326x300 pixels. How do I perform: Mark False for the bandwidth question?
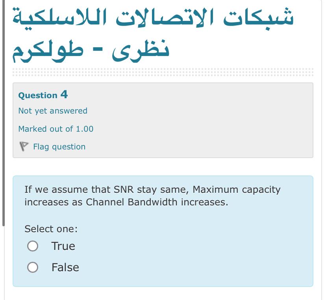33,267
